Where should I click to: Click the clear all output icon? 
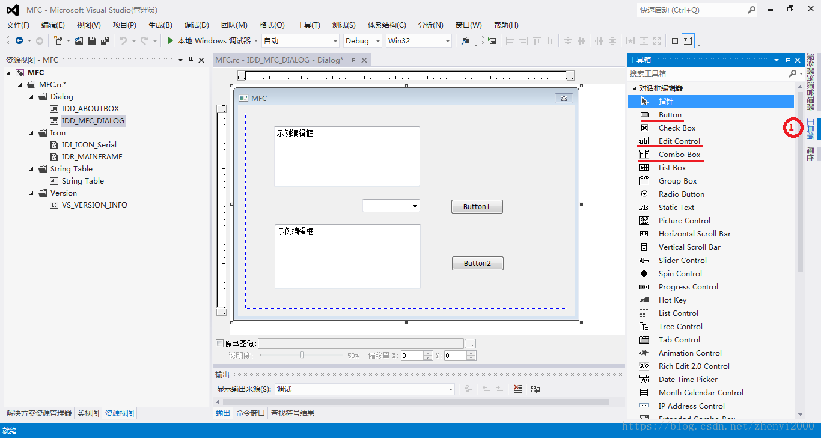[517, 389]
